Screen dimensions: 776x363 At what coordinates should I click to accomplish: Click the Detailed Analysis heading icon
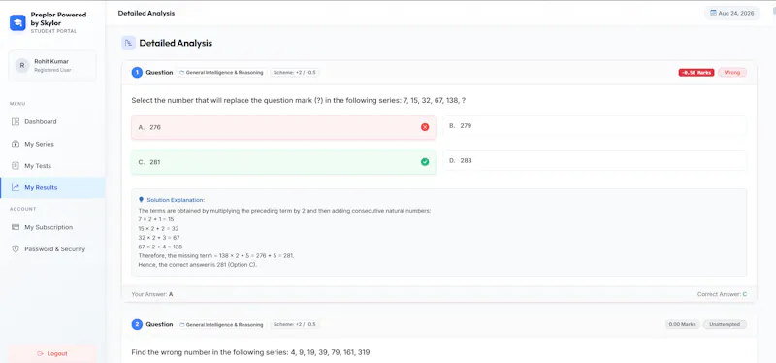point(129,43)
